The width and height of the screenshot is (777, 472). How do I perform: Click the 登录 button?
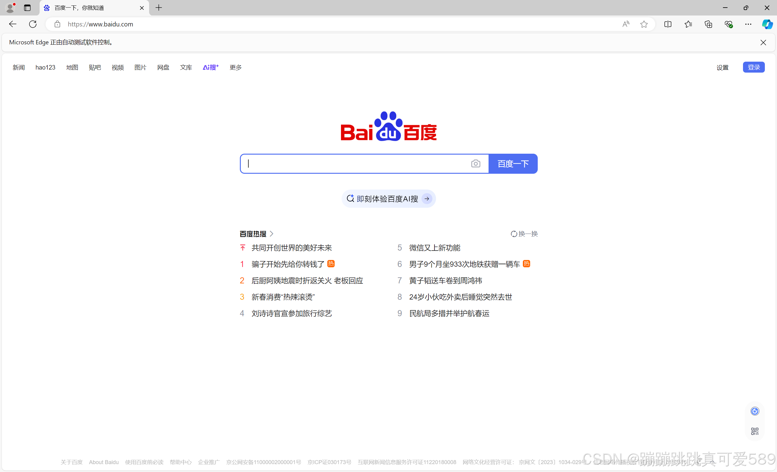tap(754, 67)
